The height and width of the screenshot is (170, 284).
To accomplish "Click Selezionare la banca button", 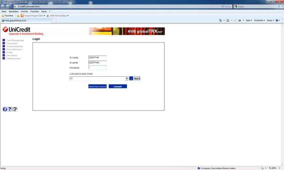I will click(x=97, y=86).
